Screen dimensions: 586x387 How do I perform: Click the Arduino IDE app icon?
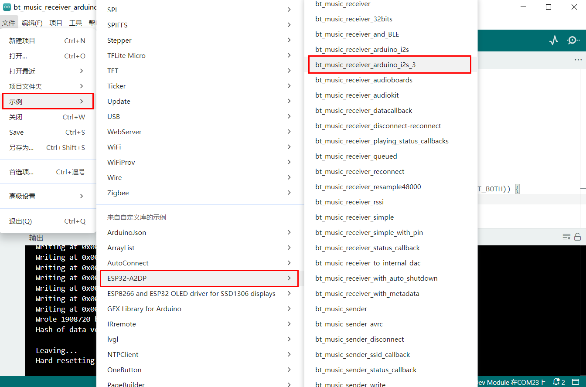click(x=7, y=7)
